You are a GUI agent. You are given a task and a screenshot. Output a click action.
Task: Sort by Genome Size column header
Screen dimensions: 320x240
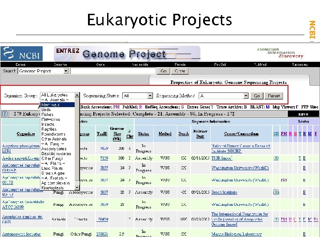117,134
